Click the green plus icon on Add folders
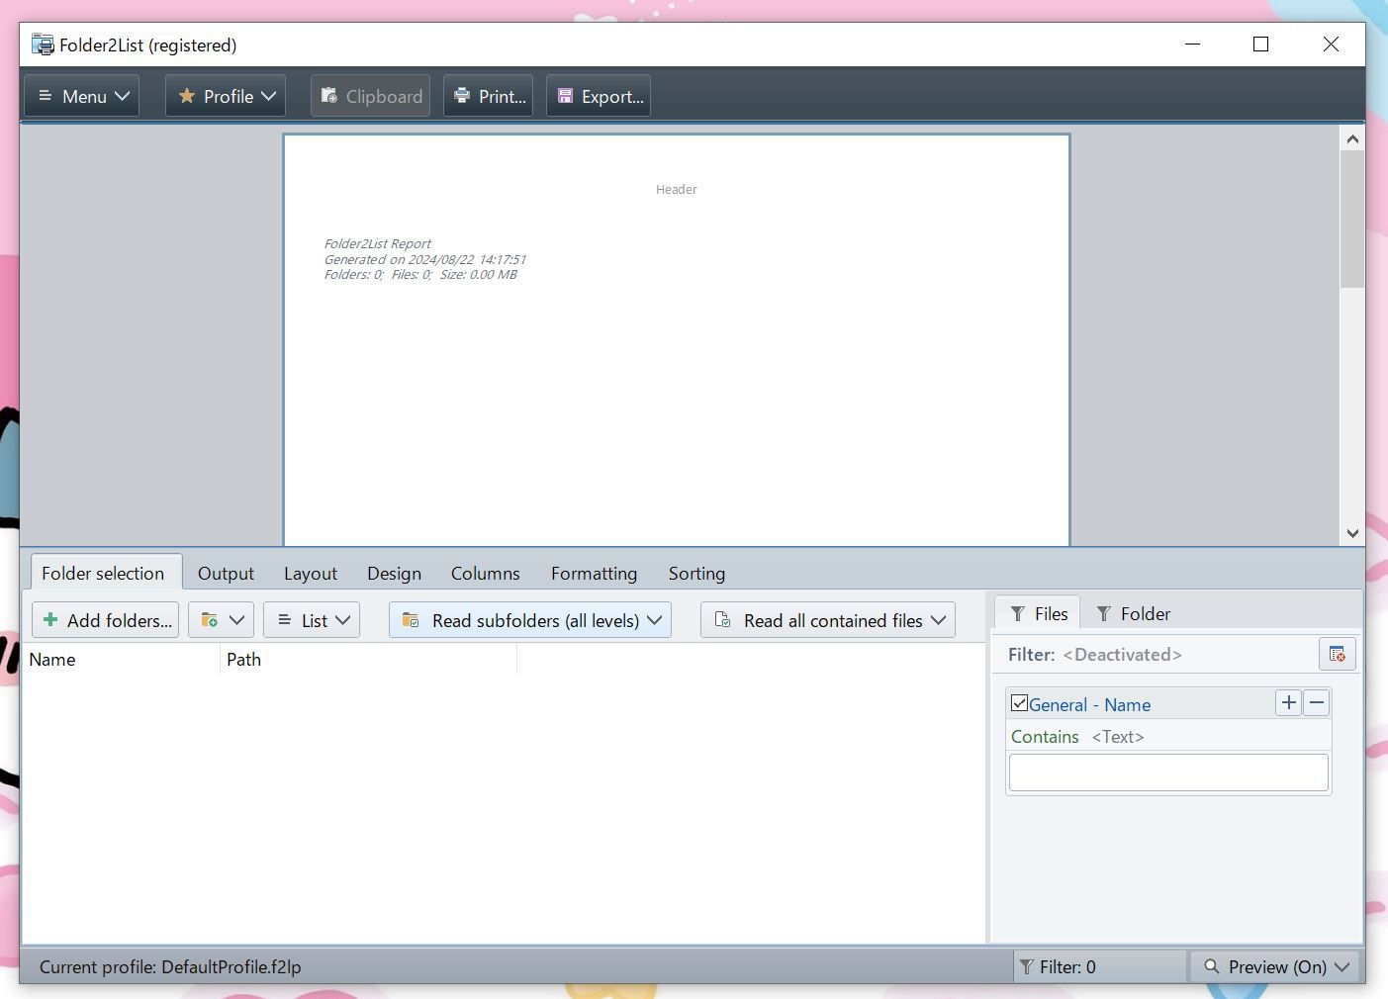 click(50, 619)
